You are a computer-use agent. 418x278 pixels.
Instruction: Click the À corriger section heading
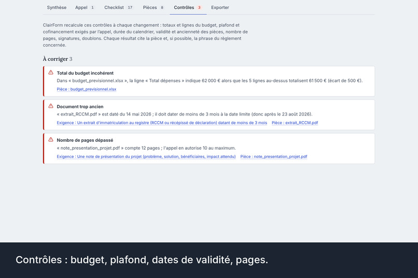(58, 59)
